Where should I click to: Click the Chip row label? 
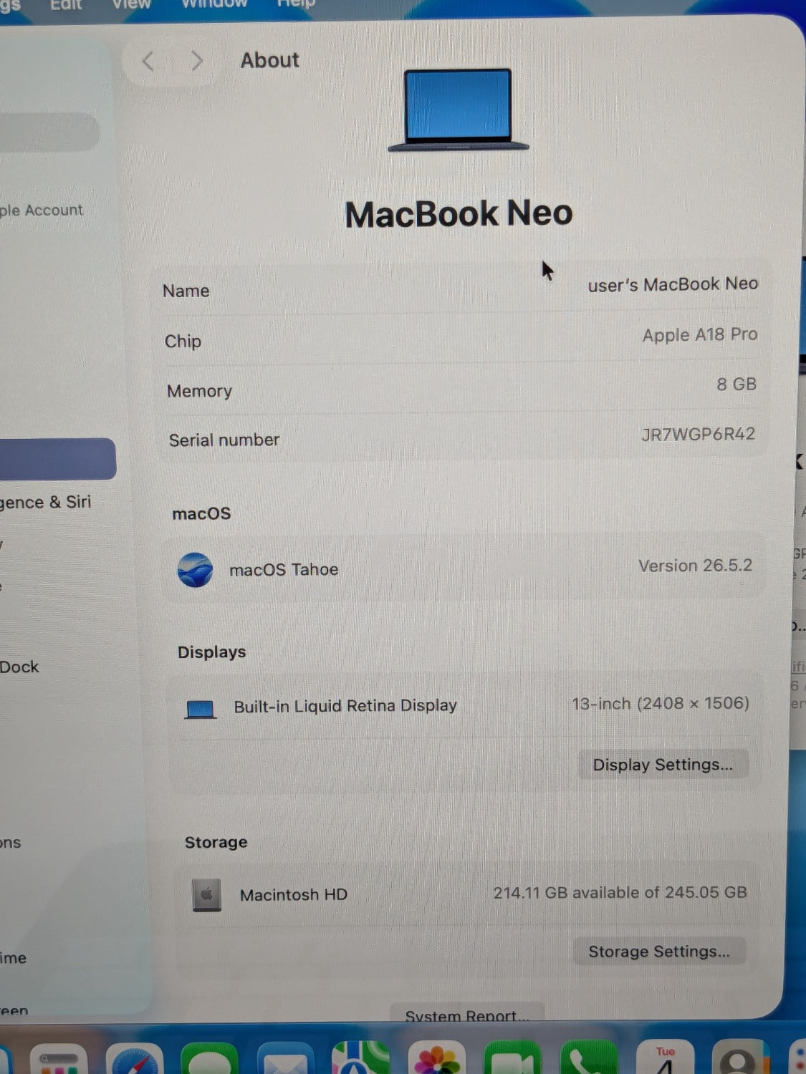point(183,342)
